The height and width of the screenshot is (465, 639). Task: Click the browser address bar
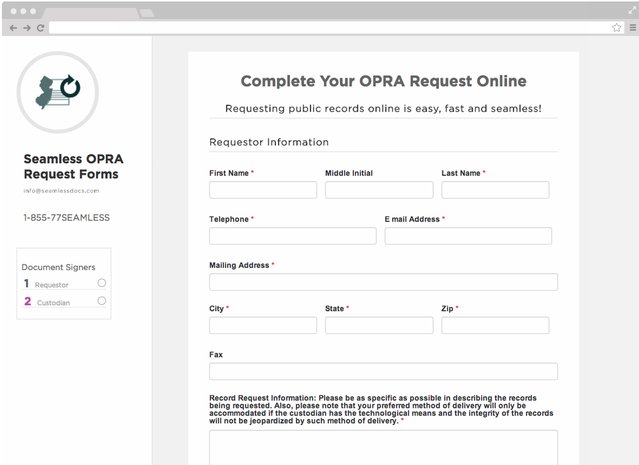point(330,28)
